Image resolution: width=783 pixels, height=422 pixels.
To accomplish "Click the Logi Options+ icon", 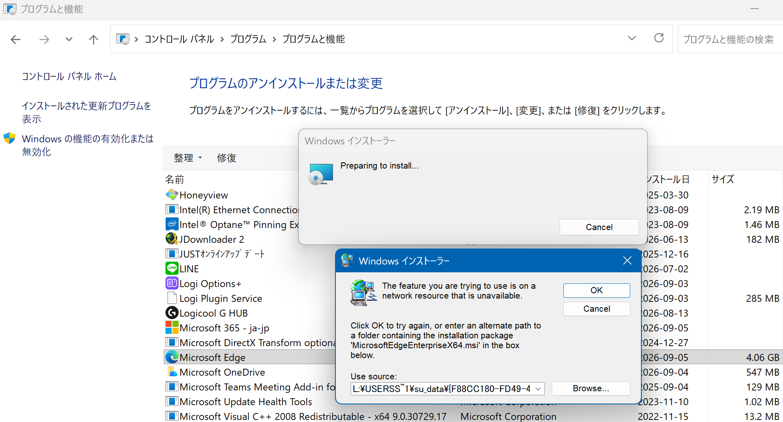I will pyautogui.click(x=172, y=283).
